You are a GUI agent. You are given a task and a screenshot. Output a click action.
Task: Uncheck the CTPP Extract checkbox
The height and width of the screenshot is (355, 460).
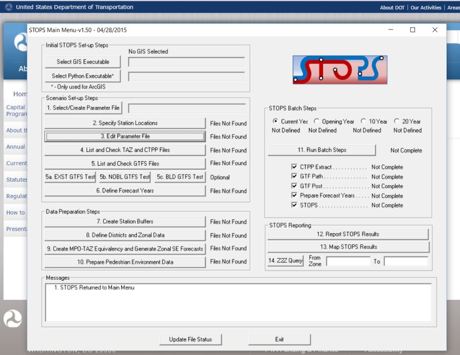click(x=294, y=167)
